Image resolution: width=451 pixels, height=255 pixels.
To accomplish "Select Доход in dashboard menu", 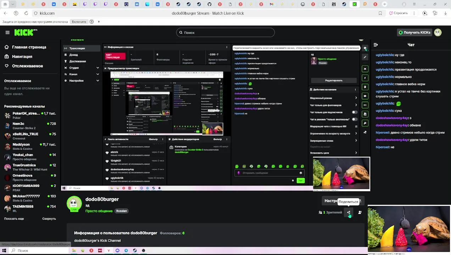I will pyautogui.click(x=73, y=55).
